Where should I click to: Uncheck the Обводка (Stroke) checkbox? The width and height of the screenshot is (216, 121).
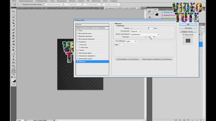(77, 62)
